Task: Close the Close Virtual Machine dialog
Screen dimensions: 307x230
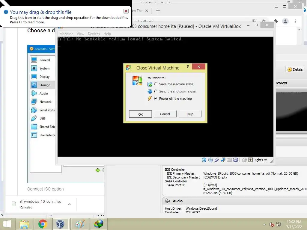Action: (x=198, y=67)
